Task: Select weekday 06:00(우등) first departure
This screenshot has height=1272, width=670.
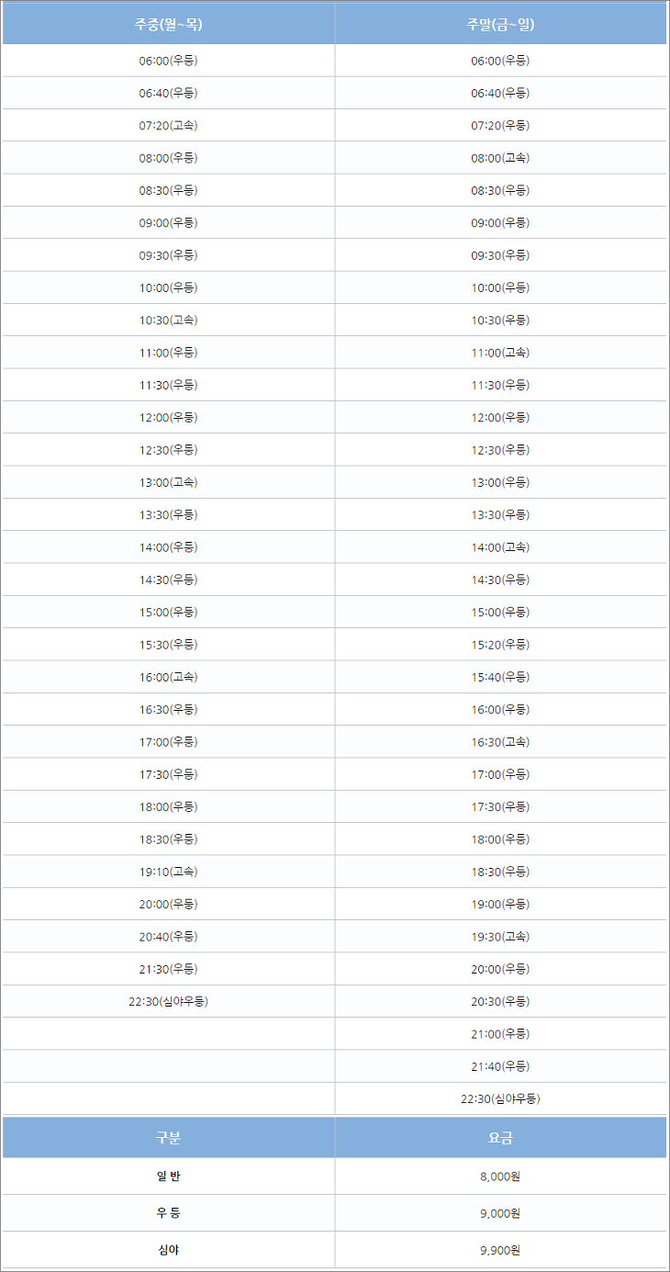Action: (x=168, y=61)
